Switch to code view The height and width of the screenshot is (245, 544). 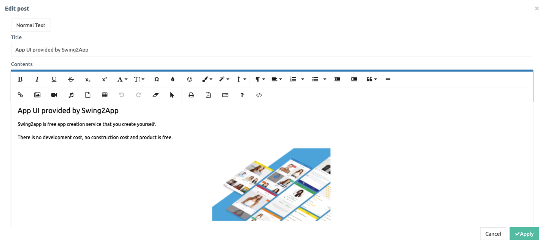tap(259, 95)
